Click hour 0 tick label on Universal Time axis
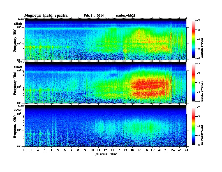Screen dimensions: 222x172 (x=24, y=150)
